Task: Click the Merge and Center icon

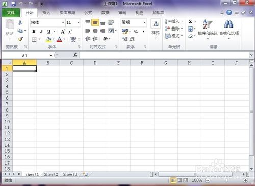Action: [111, 31]
